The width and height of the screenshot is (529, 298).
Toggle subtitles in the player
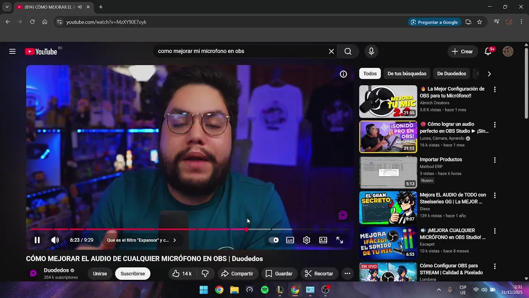pos(290,240)
